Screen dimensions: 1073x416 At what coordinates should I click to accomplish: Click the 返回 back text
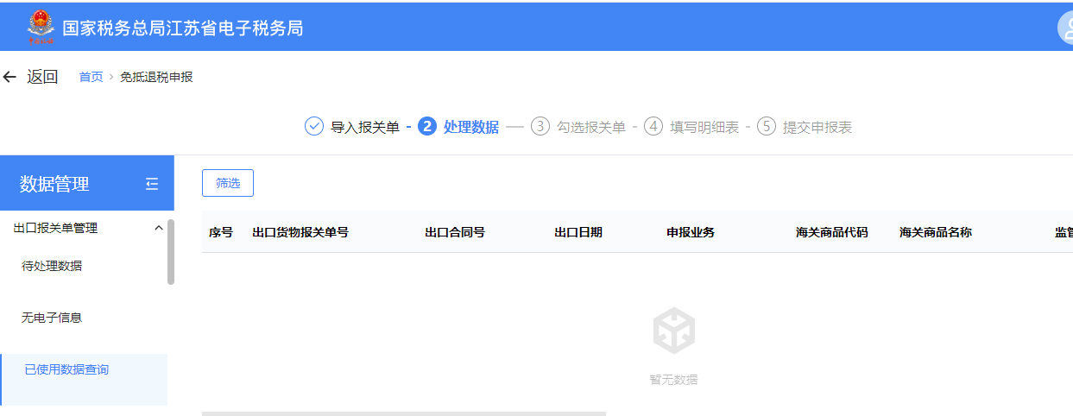pos(42,77)
